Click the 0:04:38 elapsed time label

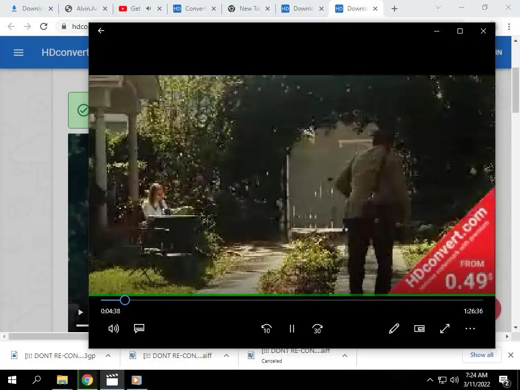click(110, 311)
